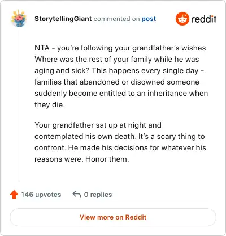The width and height of the screenshot is (226, 236).
Task: Click the orange upvote arrow
Action: 14,195
